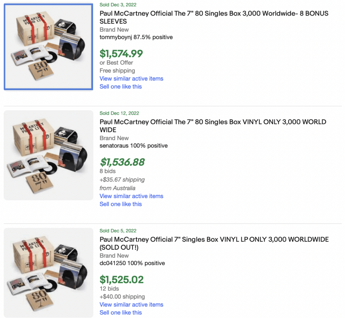Click Sell one like this under $1,525.02
Image resolution: width=345 pixels, height=318 pixels.
point(121,313)
